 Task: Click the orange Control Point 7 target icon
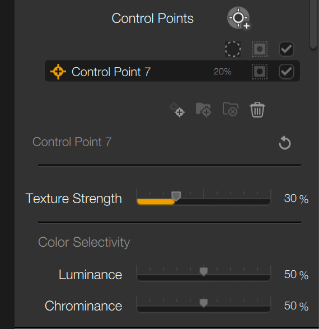(58, 72)
